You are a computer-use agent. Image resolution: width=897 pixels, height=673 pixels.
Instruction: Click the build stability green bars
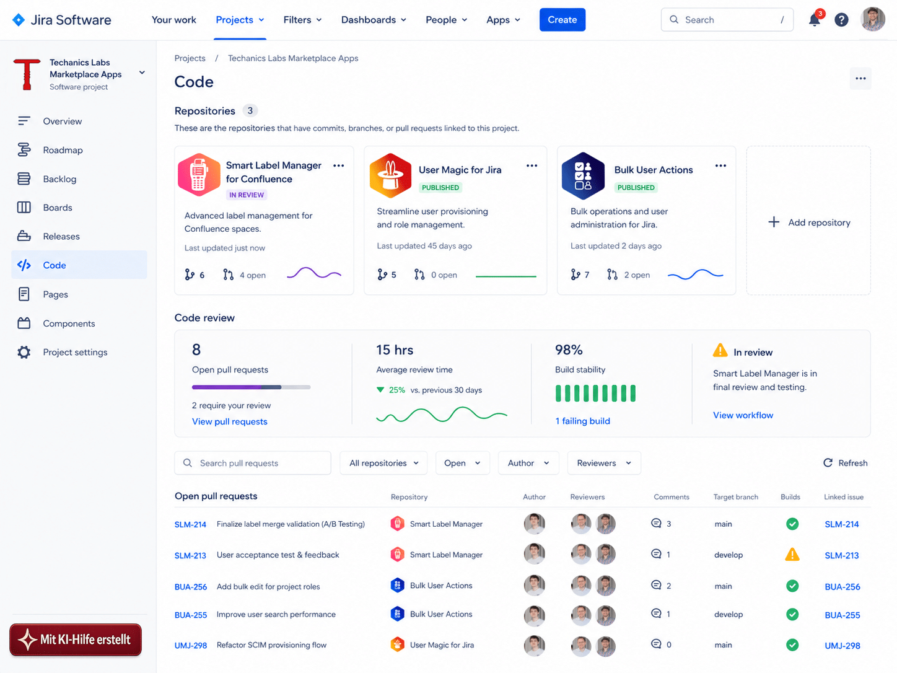click(x=595, y=394)
